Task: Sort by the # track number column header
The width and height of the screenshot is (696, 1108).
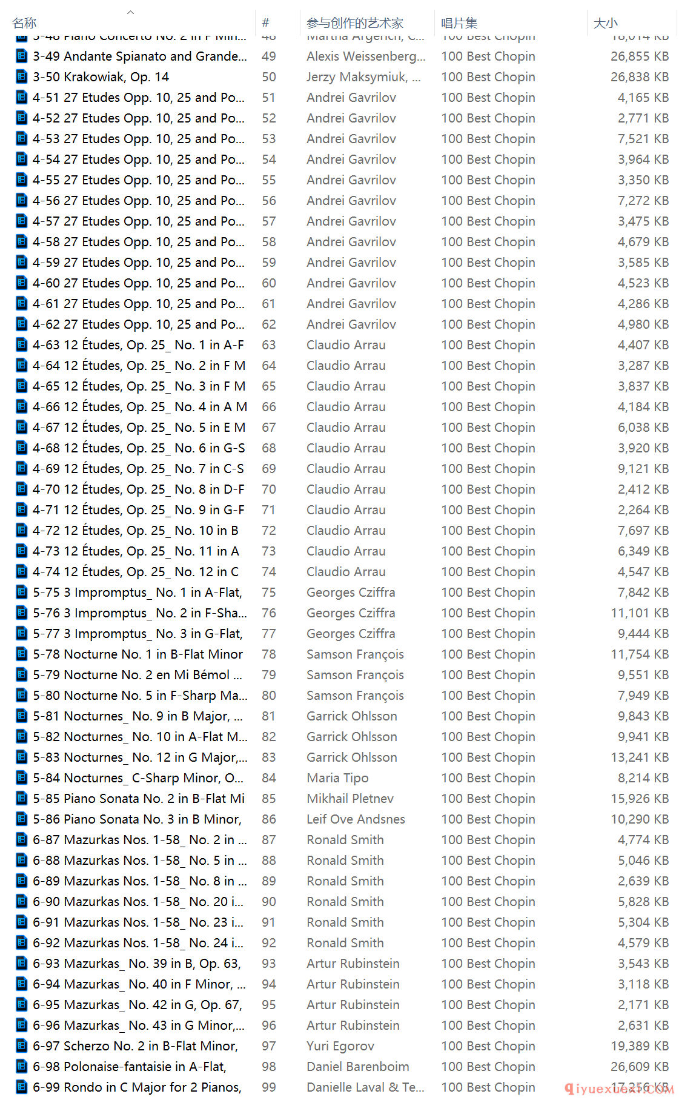Action: [x=265, y=23]
